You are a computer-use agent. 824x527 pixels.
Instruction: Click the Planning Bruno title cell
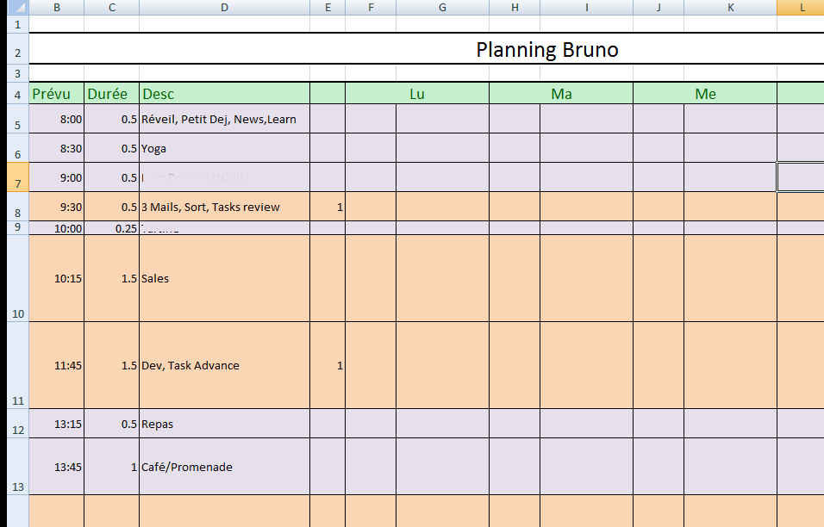pyautogui.click(x=546, y=49)
